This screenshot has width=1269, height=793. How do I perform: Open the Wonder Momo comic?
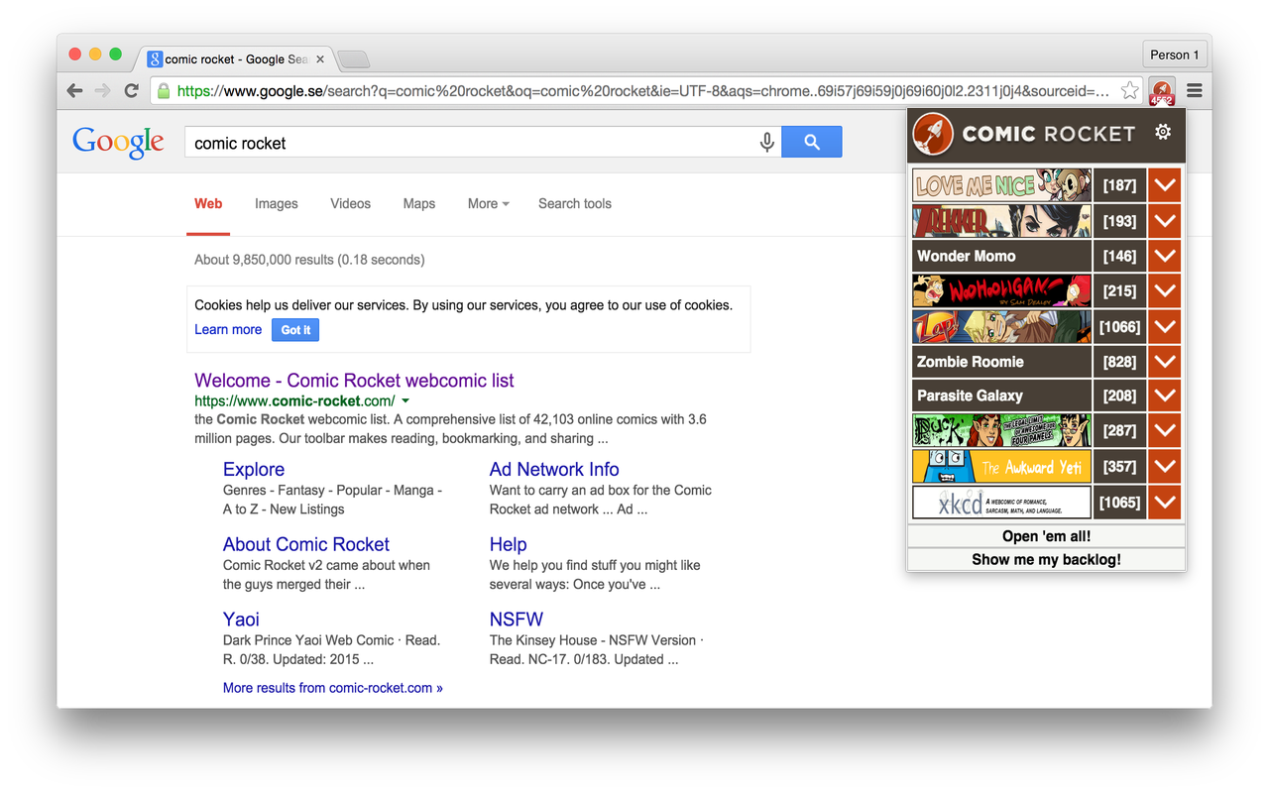[x=1001, y=256]
